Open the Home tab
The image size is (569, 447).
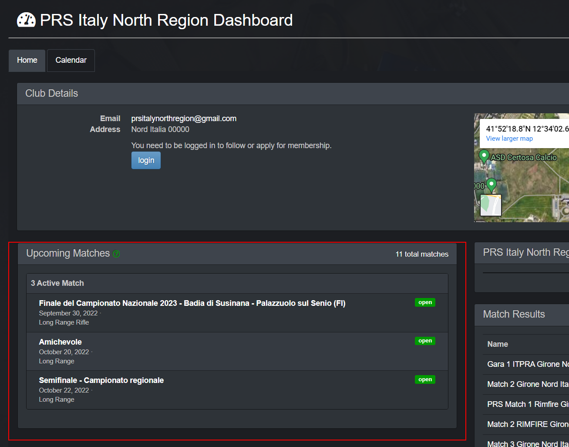coord(27,60)
